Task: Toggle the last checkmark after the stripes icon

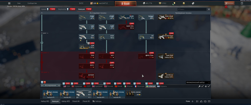Action: tap(209, 86)
